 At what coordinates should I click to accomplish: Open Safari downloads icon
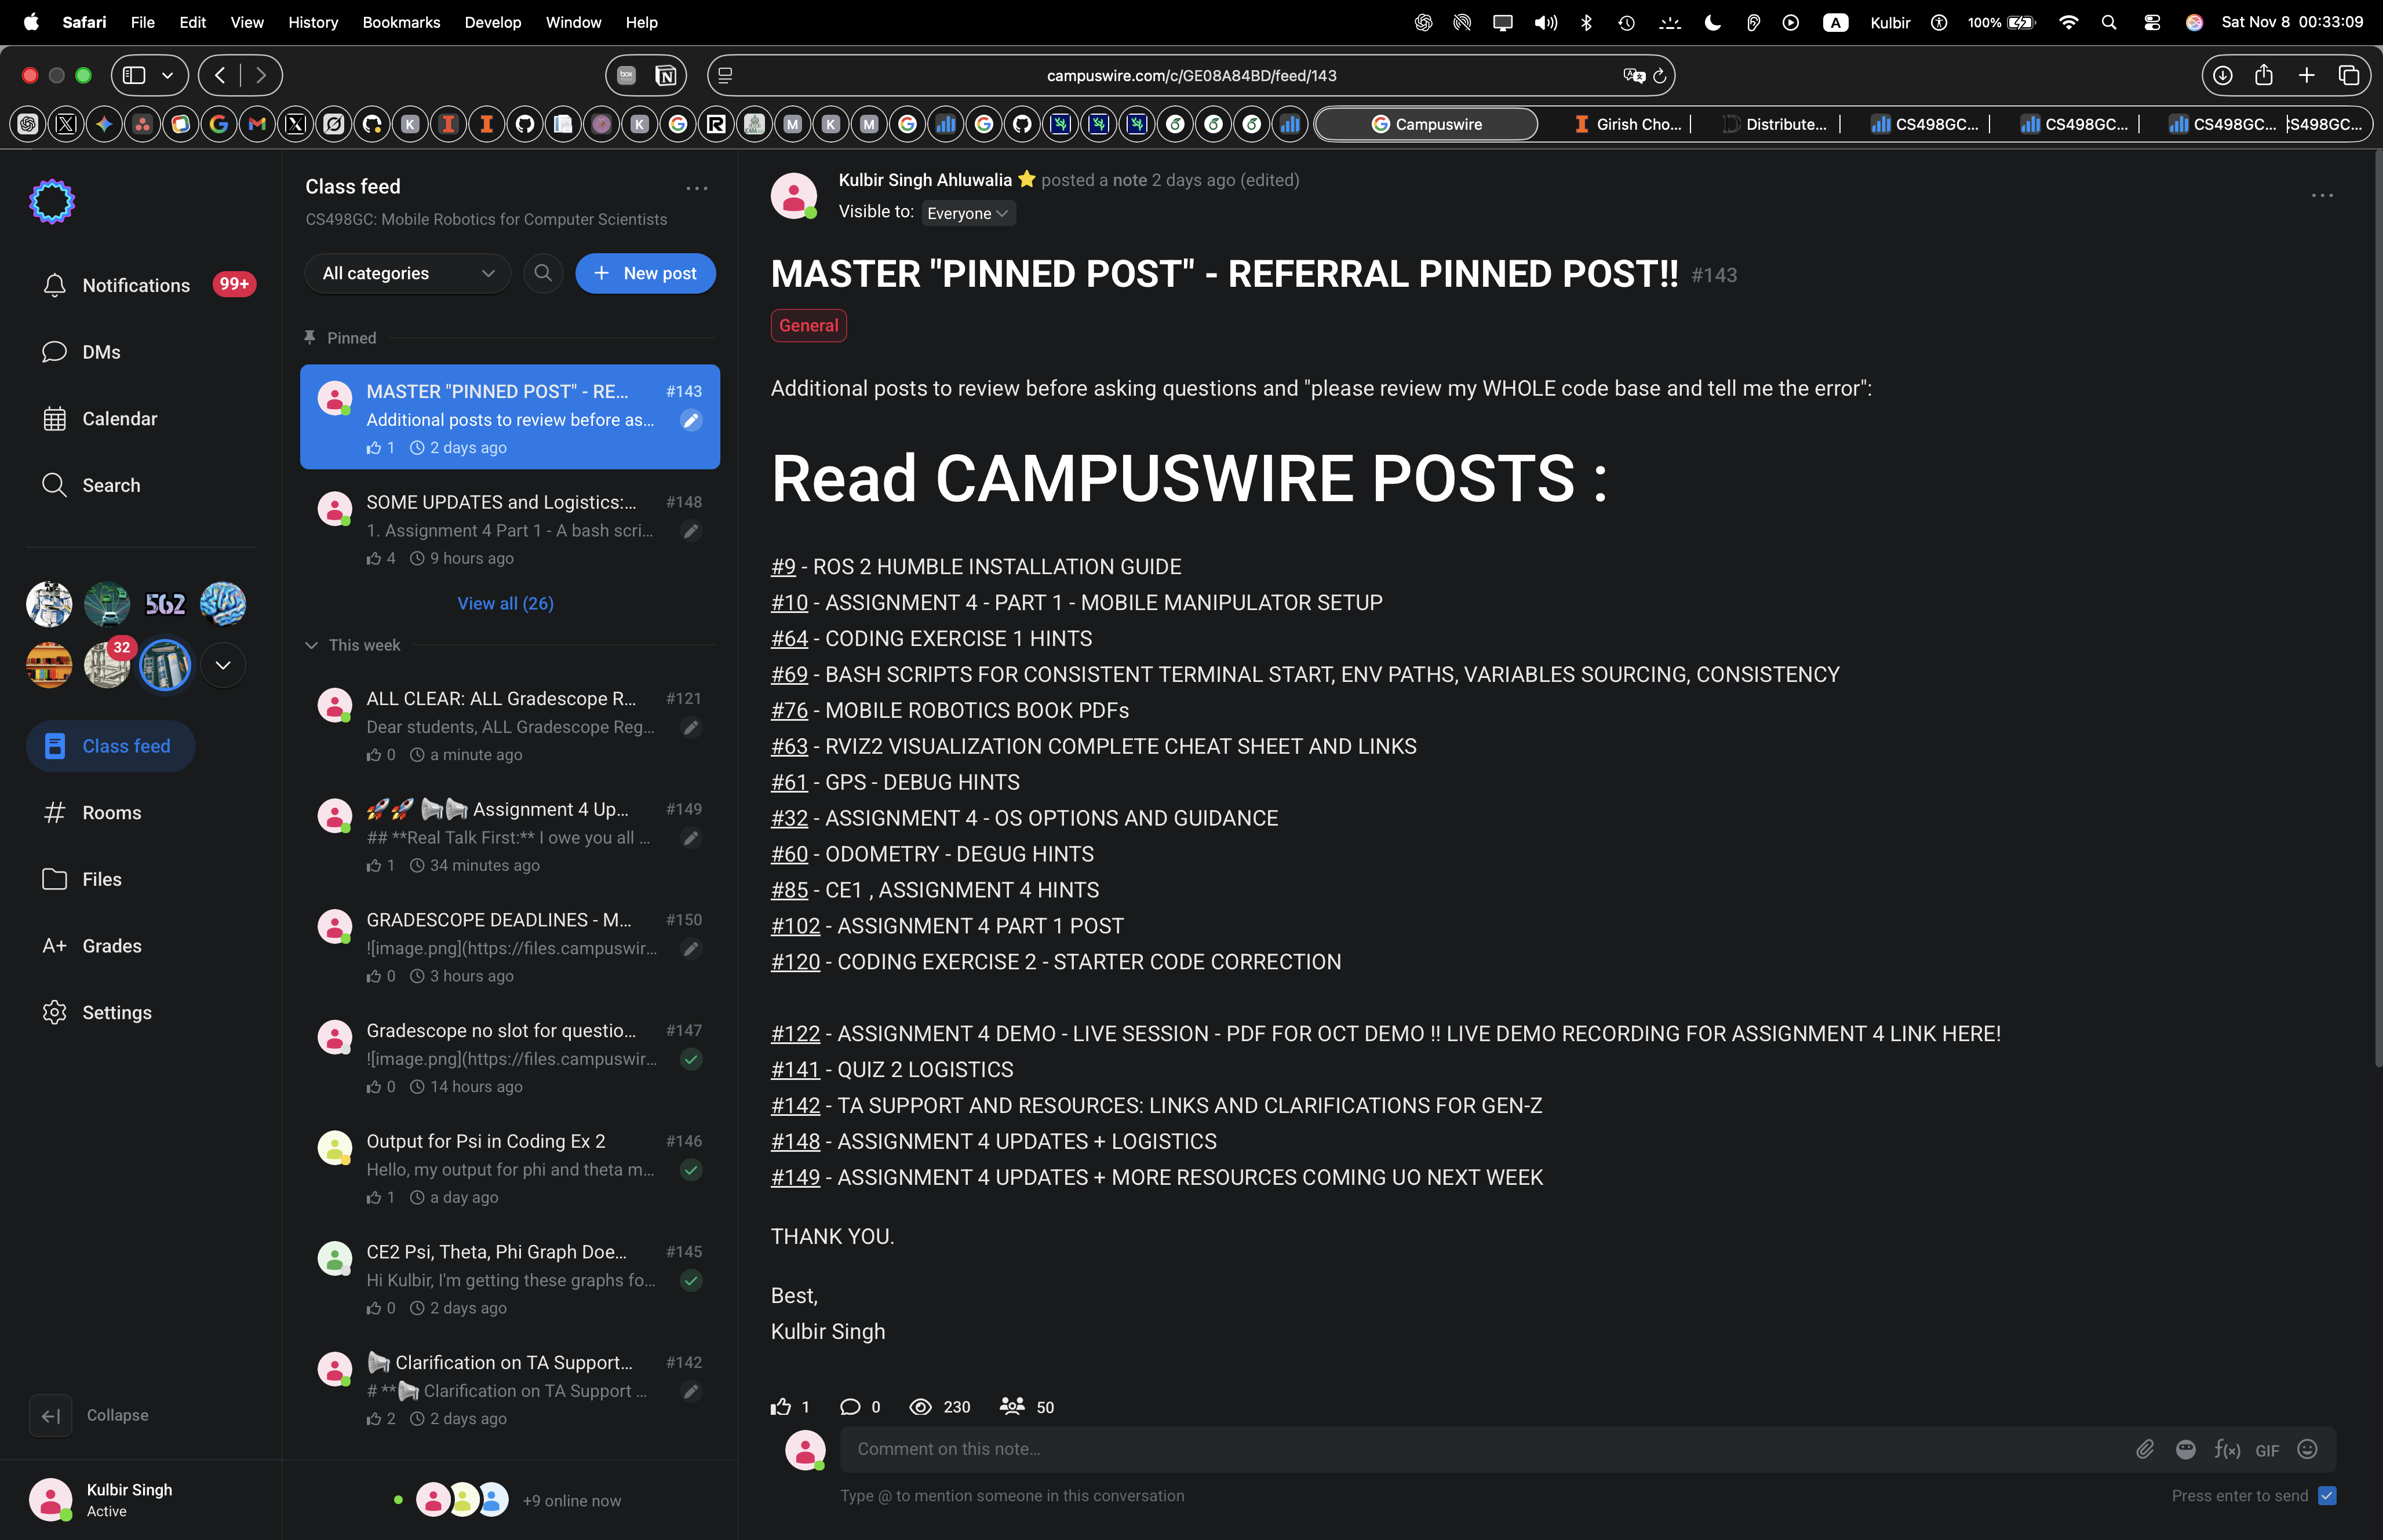(2222, 75)
